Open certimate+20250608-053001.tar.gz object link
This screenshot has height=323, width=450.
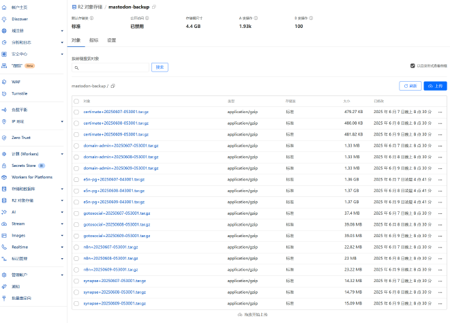coord(116,123)
